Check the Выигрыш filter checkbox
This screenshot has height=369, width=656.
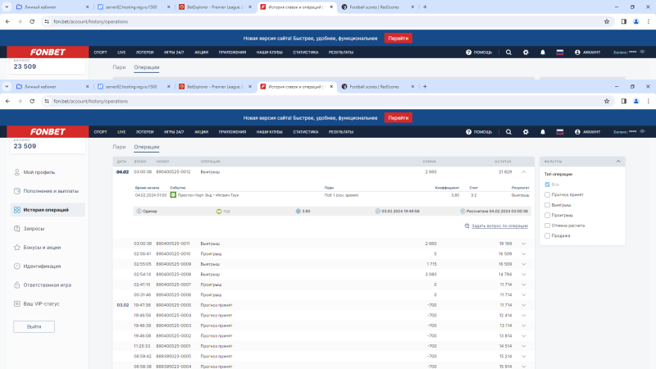[x=548, y=205]
